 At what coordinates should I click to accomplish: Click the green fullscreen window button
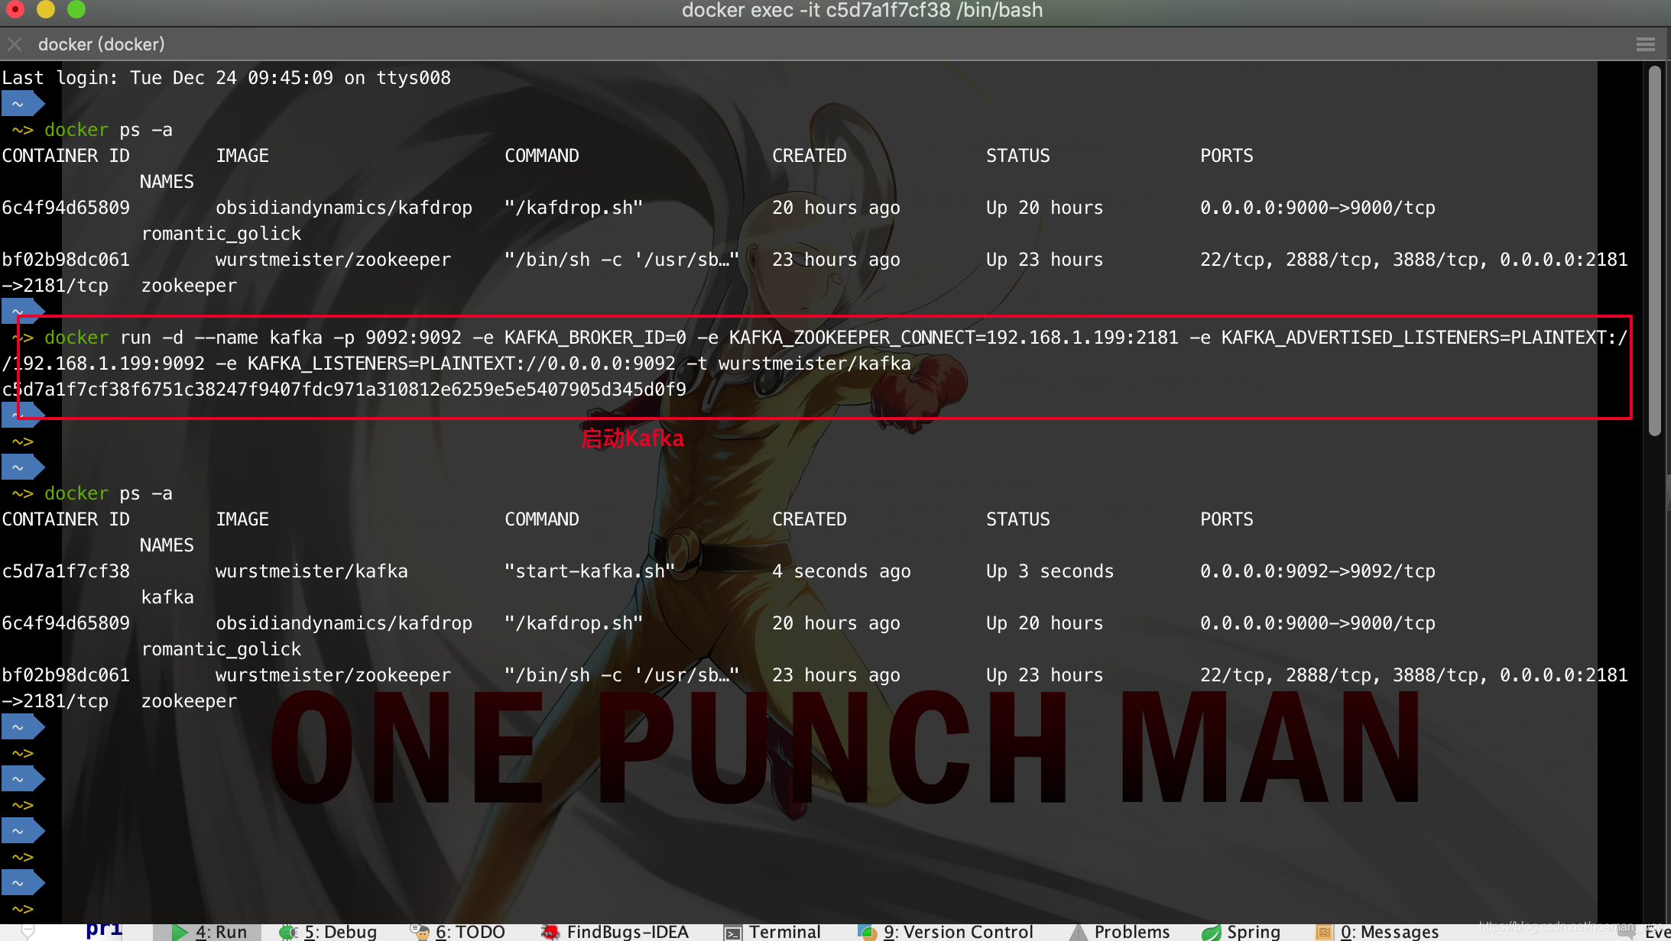[76, 9]
